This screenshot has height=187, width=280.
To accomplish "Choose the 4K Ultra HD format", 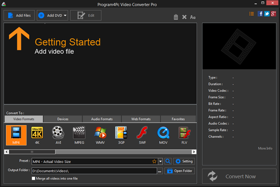I will (x=37, y=135).
